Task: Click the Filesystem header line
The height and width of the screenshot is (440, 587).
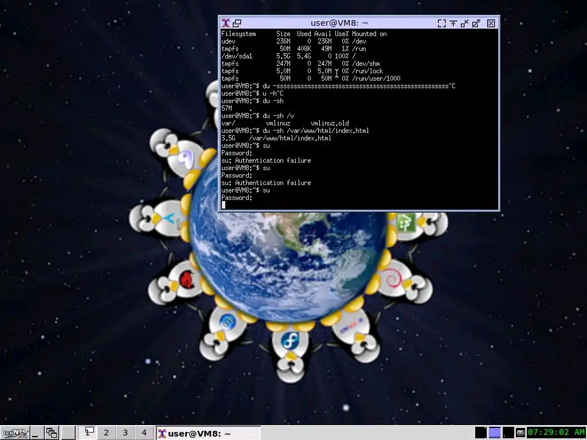Action: pyautogui.click(x=304, y=34)
